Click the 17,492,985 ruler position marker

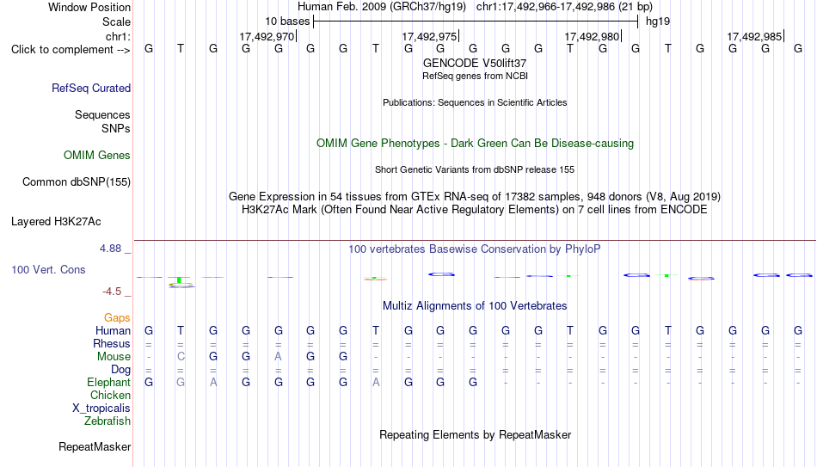point(756,36)
